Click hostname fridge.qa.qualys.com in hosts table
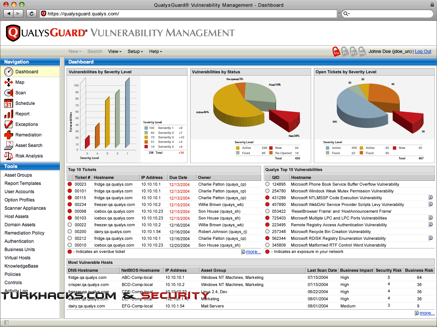Screen dimensions: 437x327 tap(87, 277)
